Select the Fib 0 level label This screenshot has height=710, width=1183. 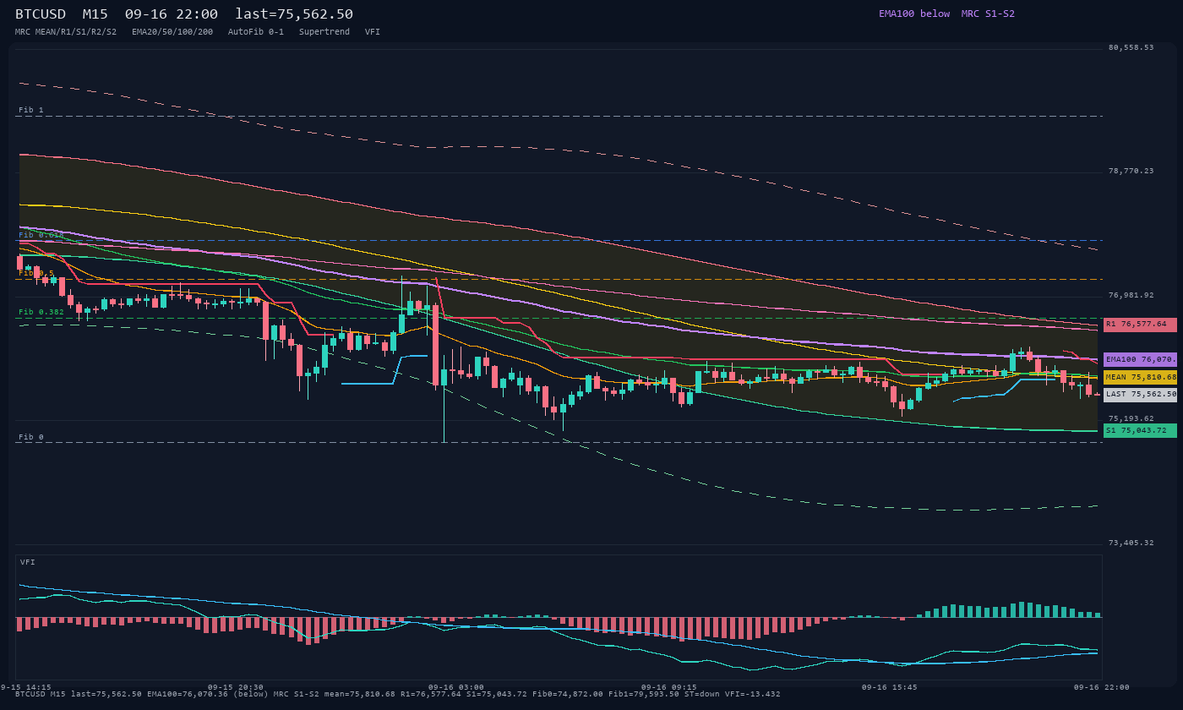(x=31, y=437)
